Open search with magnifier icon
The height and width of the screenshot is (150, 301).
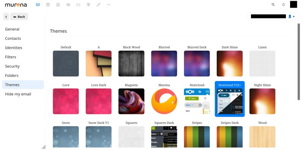coord(273,4)
